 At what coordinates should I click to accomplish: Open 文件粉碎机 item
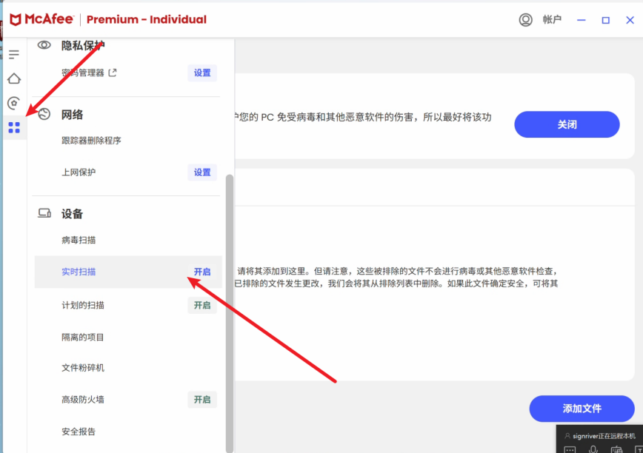pyautogui.click(x=83, y=368)
